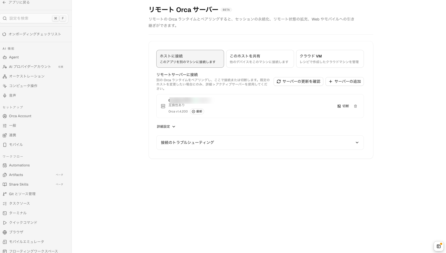Switch to このホストを共有 tab card

pyautogui.click(x=260, y=59)
